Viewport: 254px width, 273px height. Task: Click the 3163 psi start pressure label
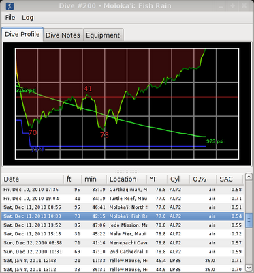pos(26,91)
